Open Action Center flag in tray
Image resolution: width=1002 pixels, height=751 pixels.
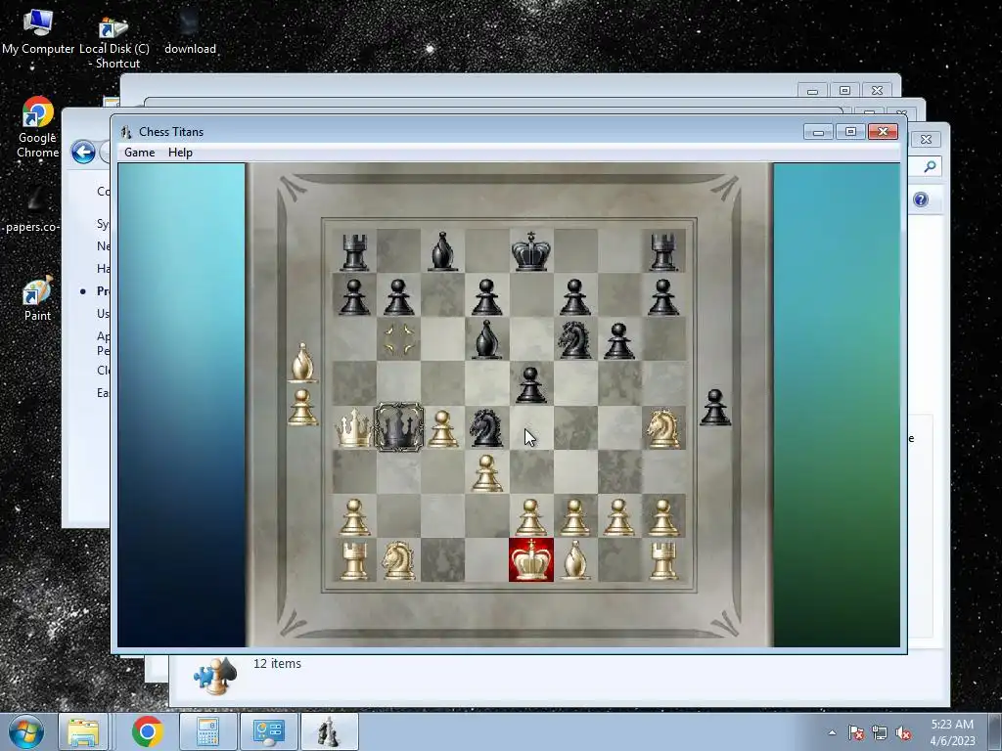[856, 732]
